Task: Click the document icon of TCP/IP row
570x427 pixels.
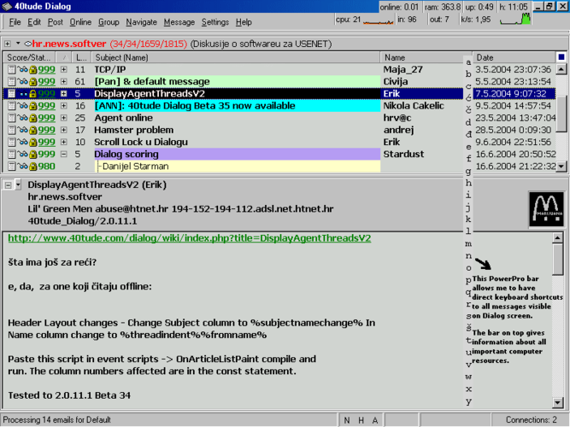Action: point(12,69)
